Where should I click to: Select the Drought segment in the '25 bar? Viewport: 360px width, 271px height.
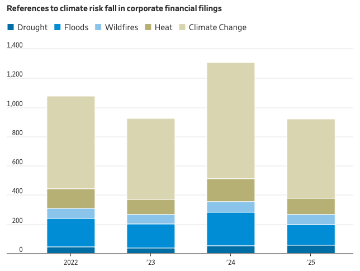[311, 249]
